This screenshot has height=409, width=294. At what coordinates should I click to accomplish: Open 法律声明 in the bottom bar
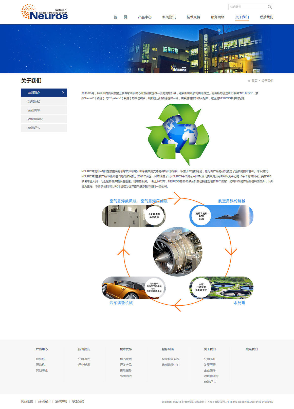pyautogui.click(x=61, y=401)
